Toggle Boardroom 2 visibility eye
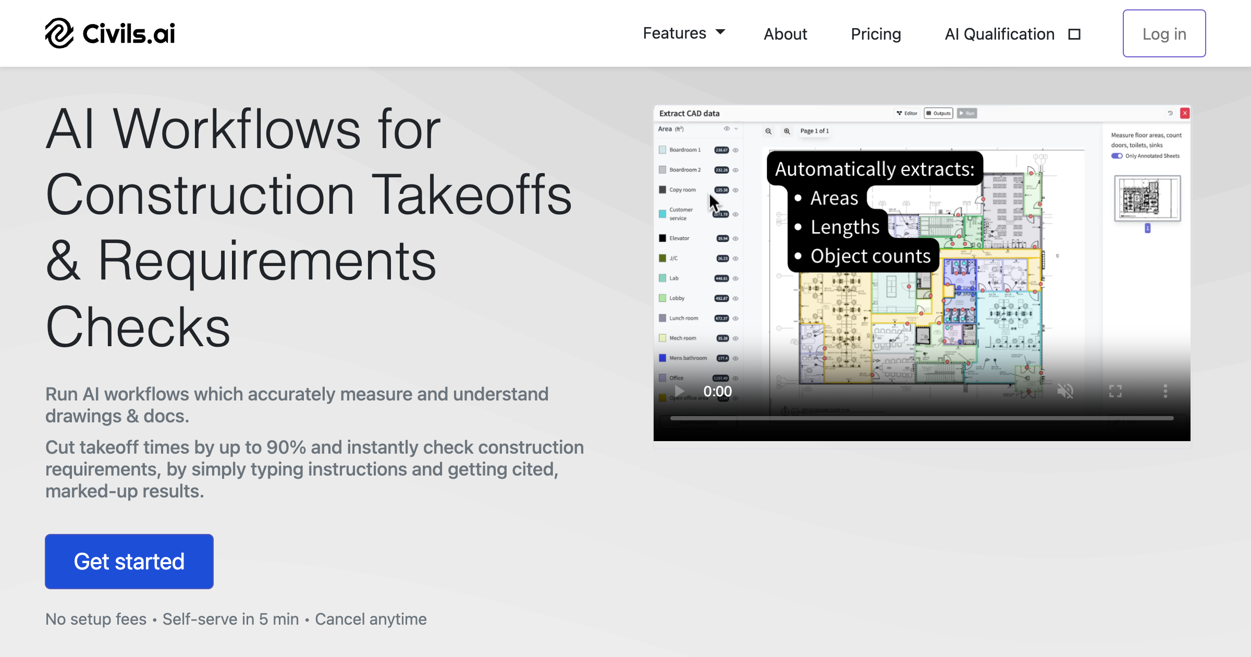Image resolution: width=1251 pixels, height=657 pixels. click(735, 170)
